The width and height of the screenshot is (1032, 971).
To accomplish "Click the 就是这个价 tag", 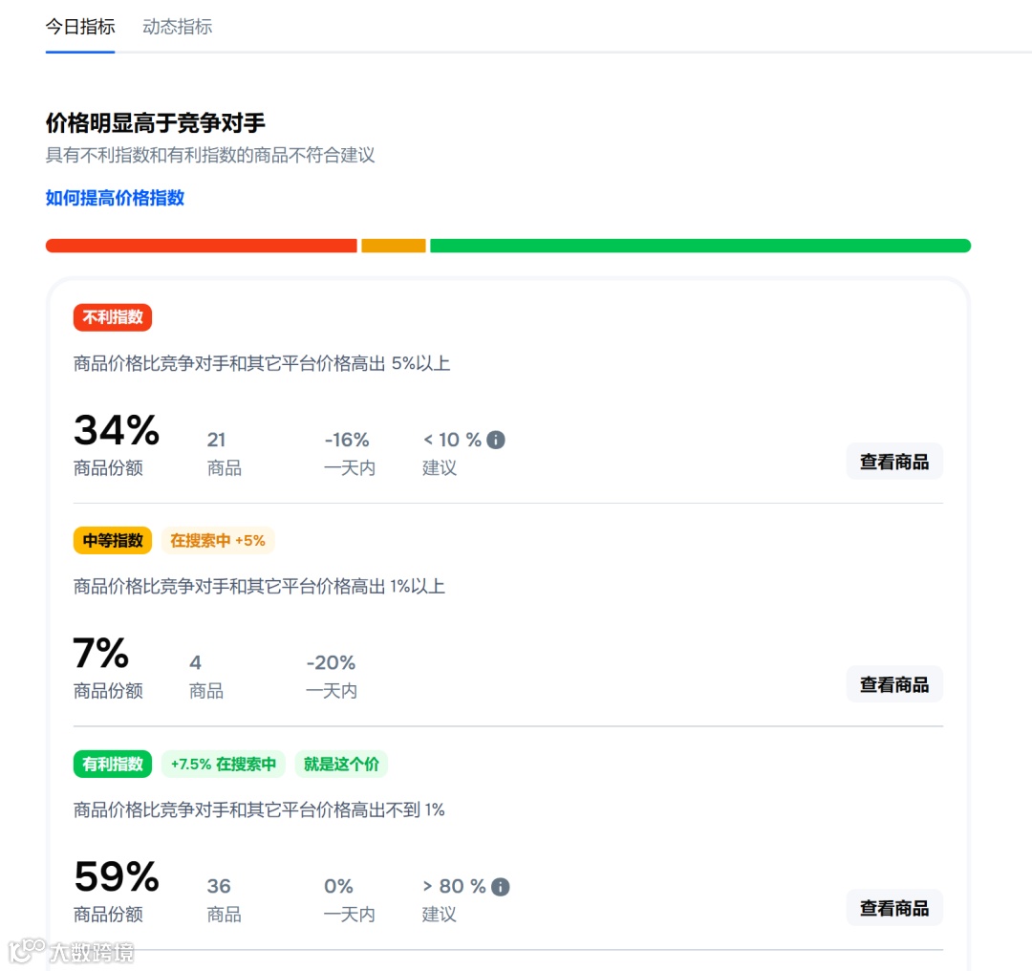I will (x=341, y=764).
